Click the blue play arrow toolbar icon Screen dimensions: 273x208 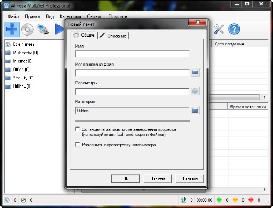tap(60, 29)
